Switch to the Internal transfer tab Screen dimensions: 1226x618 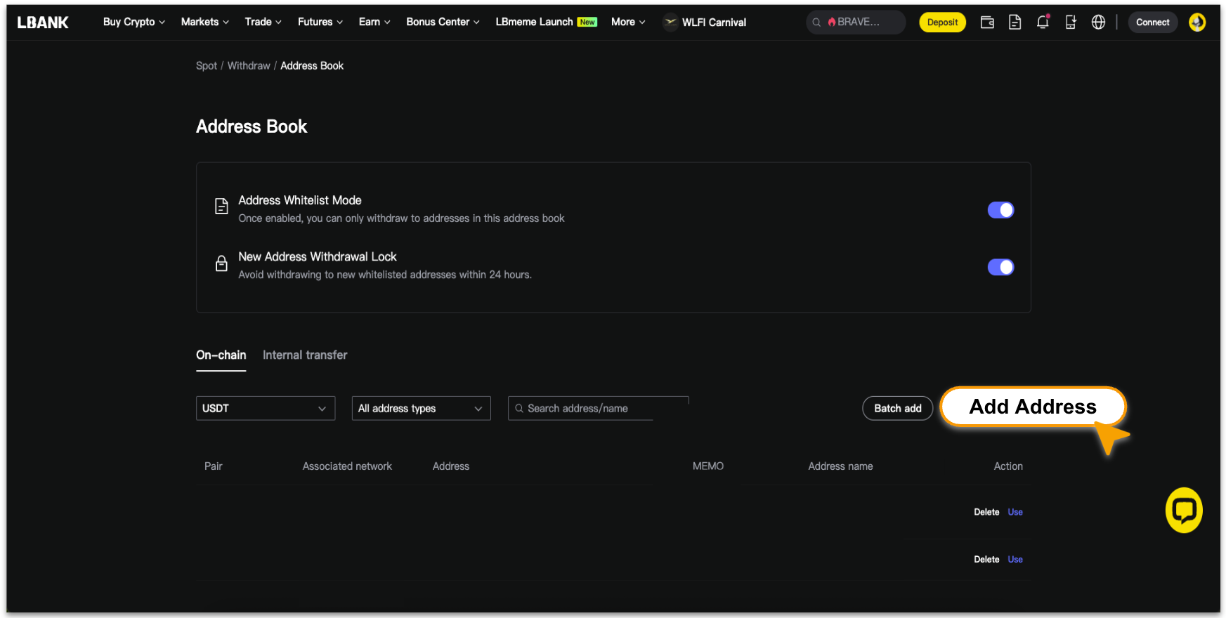(305, 355)
